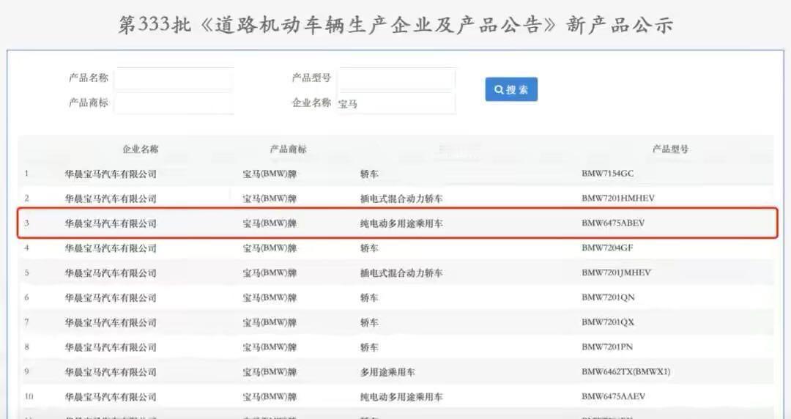Select the highlighted row BMW6475ABEV
791x419 pixels.
click(x=398, y=223)
